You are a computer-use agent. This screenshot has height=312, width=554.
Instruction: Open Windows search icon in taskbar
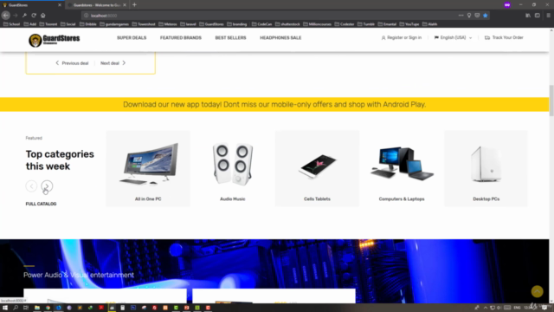(16, 308)
